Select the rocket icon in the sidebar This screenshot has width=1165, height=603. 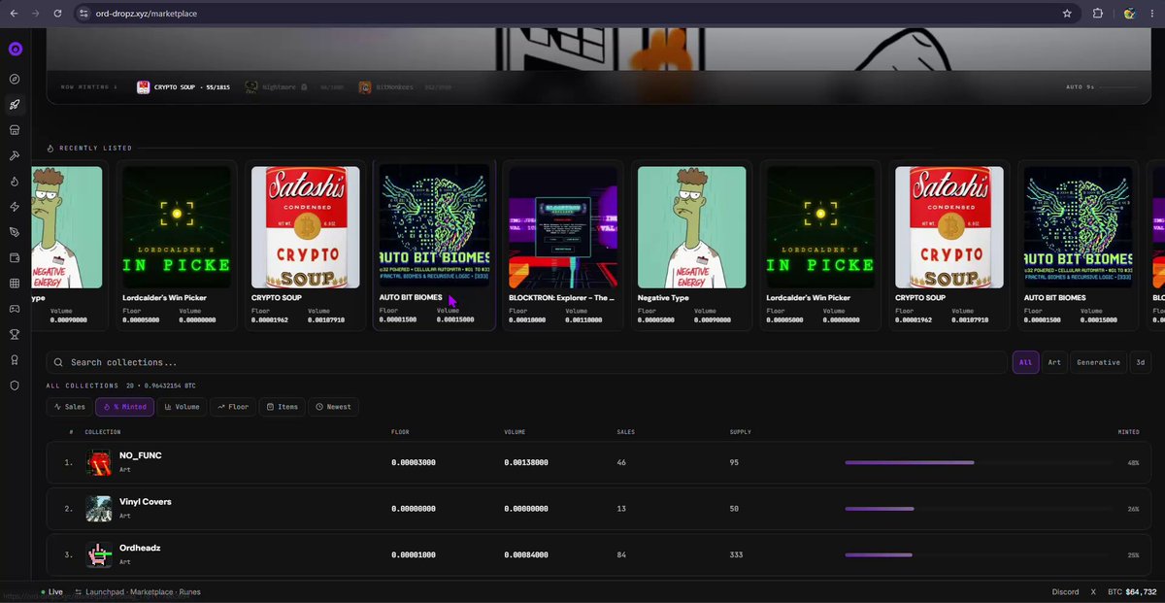(x=15, y=105)
